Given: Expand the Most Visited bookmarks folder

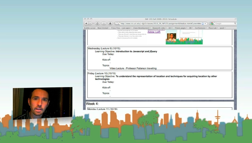Looking at the screenshot, I should 103,28.
